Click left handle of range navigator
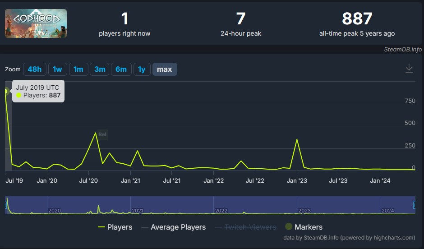The image size is (424, 249). point(6,205)
